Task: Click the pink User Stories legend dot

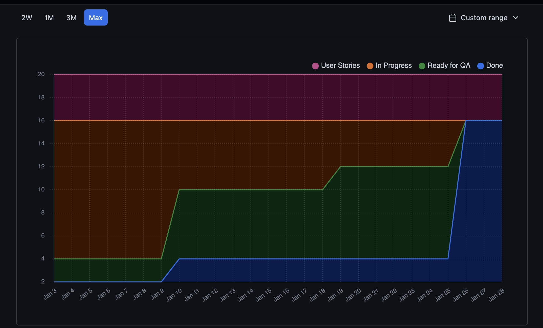Action: click(x=315, y=66)
